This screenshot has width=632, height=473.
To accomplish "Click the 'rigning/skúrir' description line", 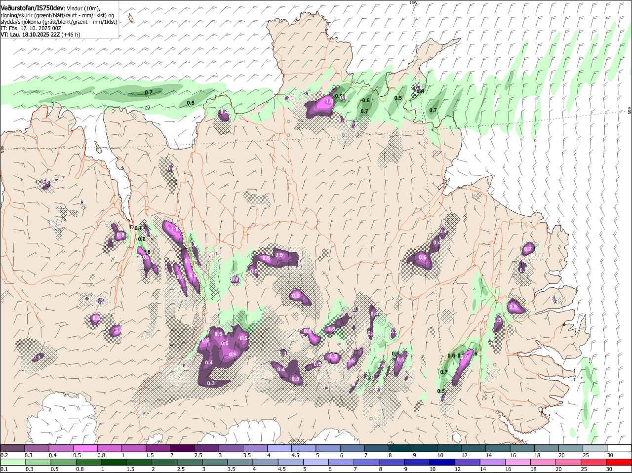I will (57, 15).
